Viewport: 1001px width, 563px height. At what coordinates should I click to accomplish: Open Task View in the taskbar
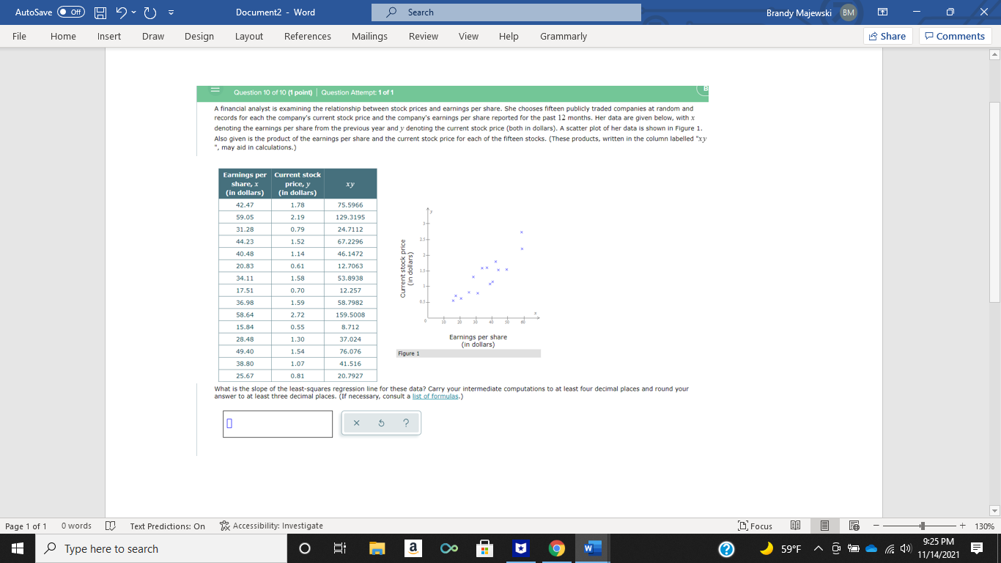click(x=340, y=548)
